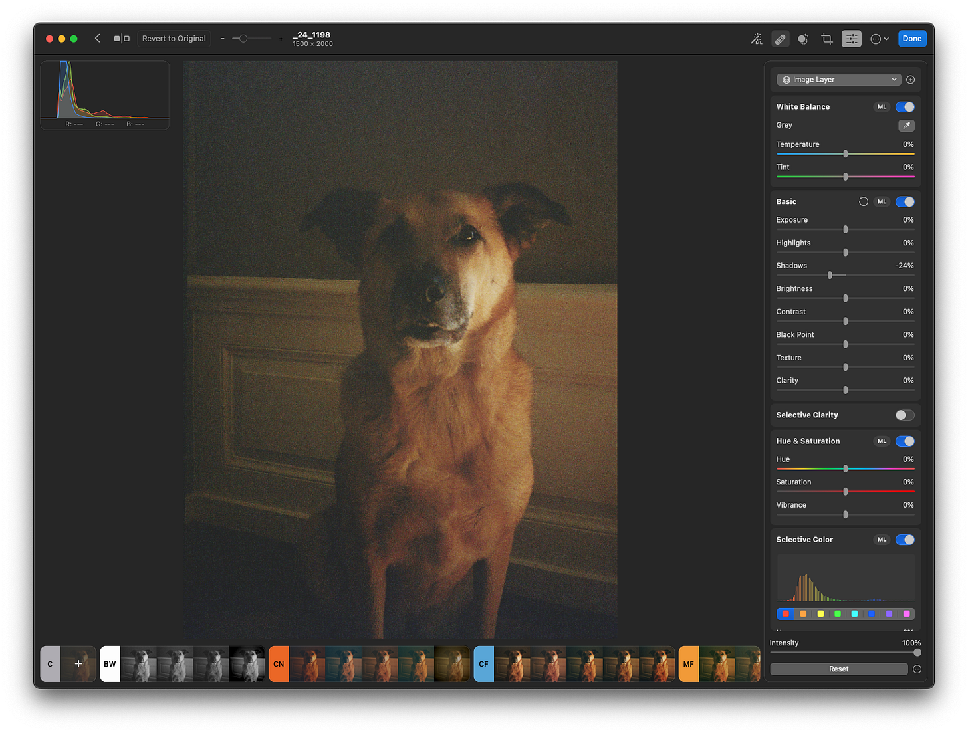Image resolution: width=968 pixels, height=733 pixels.
Task: Select the Repair bandage tool
Action: tap(781, 39)
